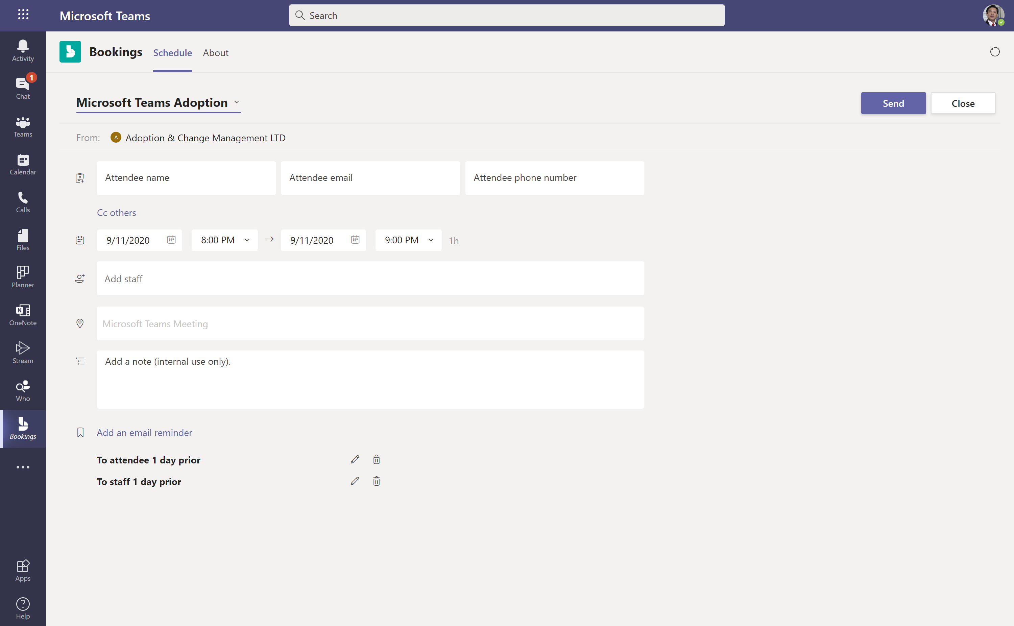
Task: Click the Cc others link
Action: click(116, 212)
